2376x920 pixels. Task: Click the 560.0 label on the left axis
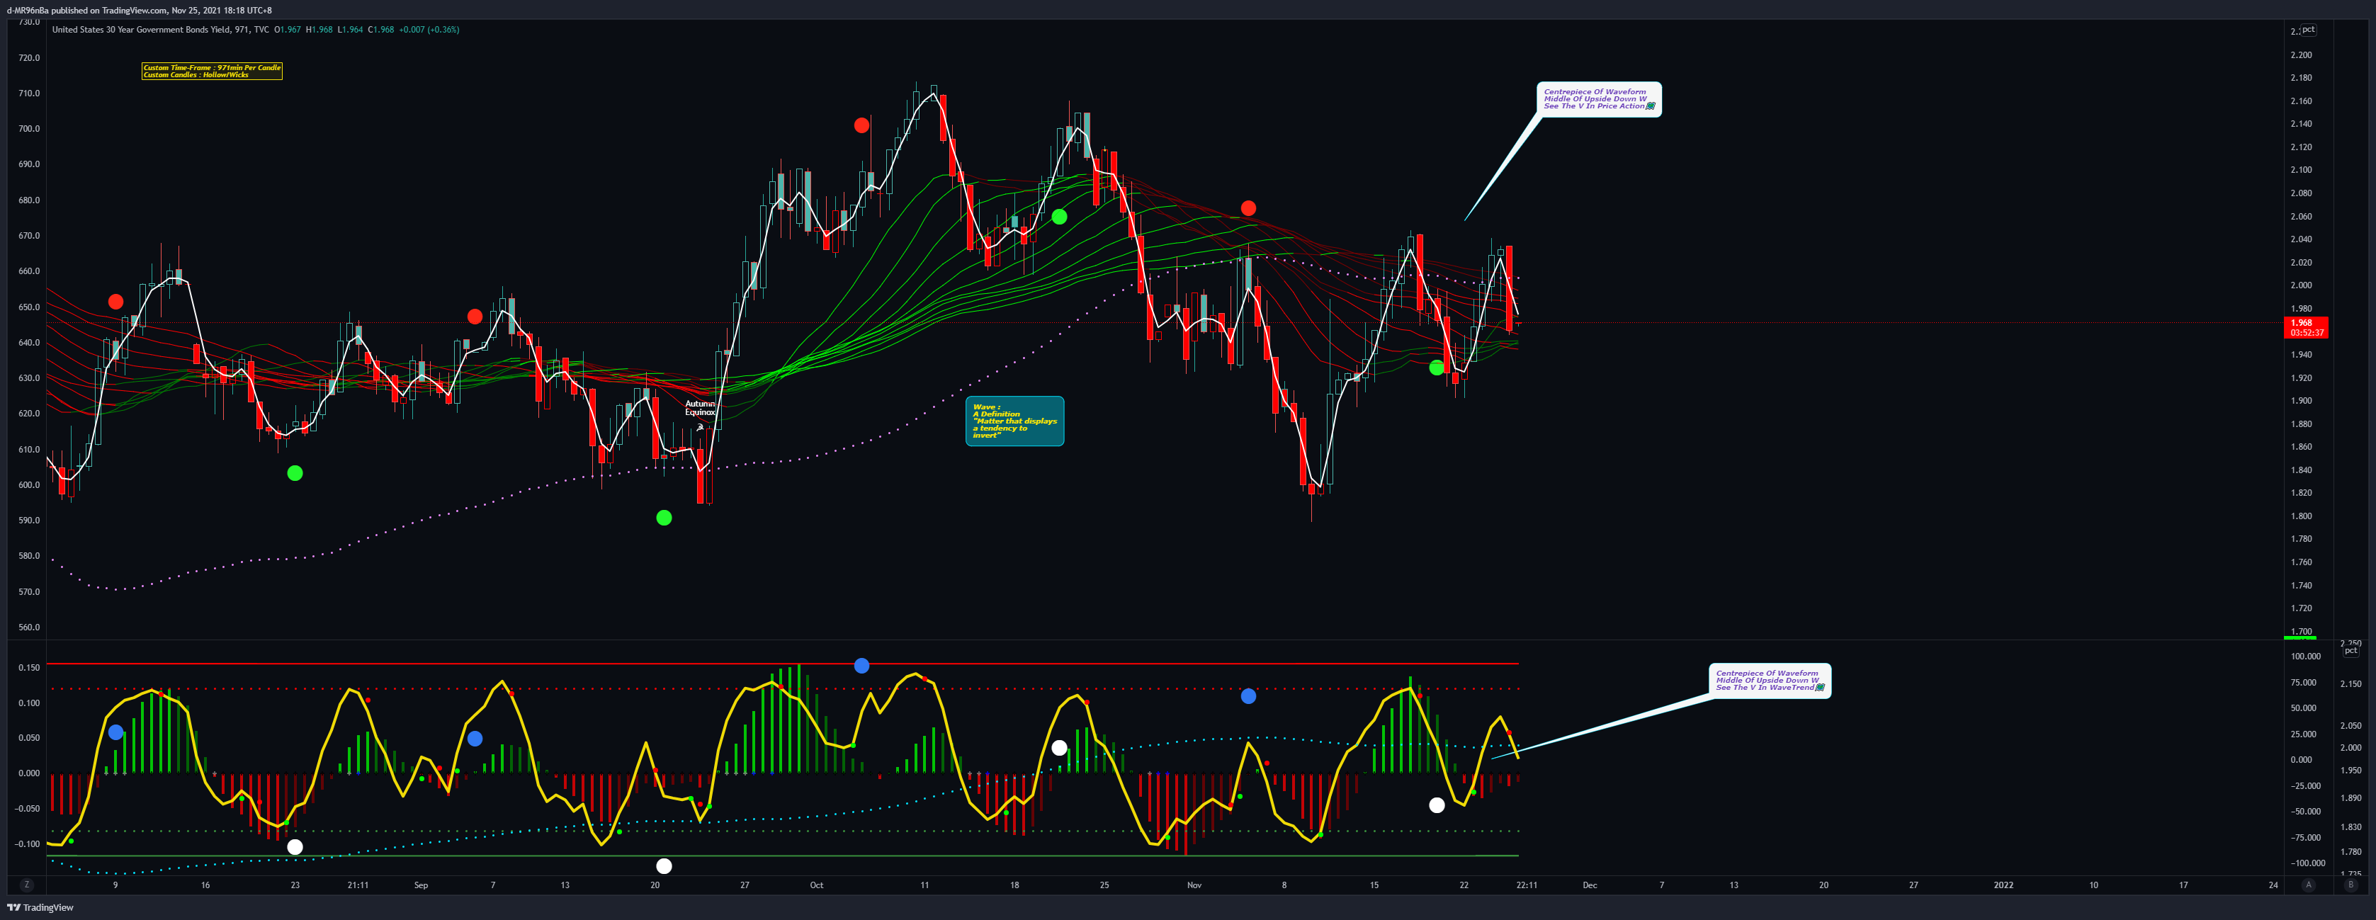[30, 627]
